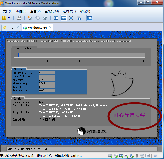Click the MB copied value 394
This screenshot has height=159, width=164.
(47, 80)
